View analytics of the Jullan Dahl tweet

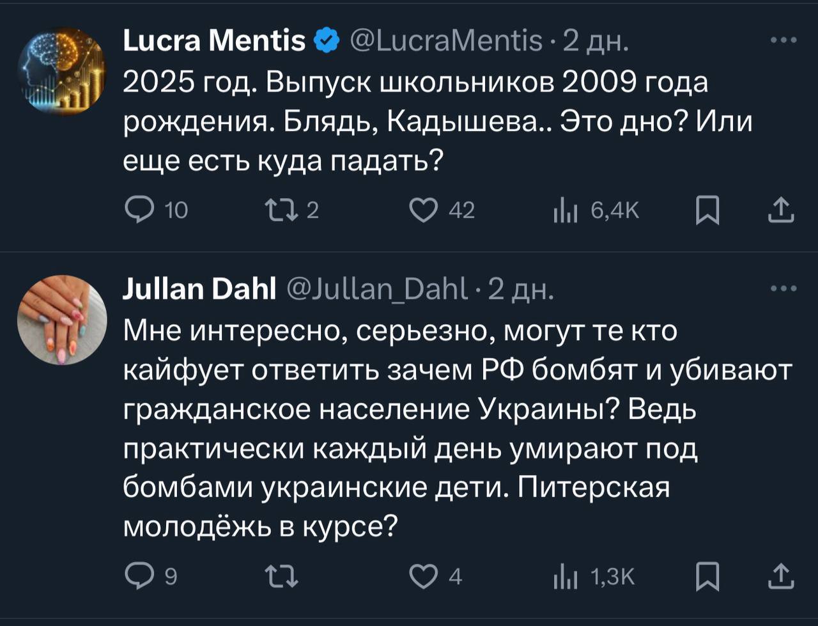[x=565, y=577]
